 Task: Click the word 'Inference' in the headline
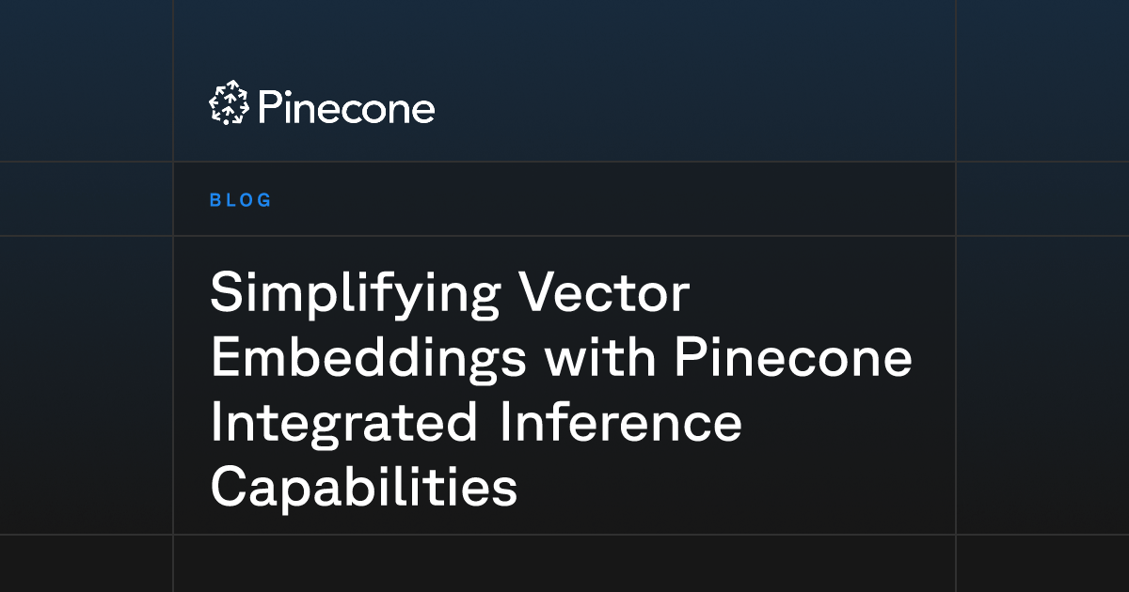[x=618, y=423]
